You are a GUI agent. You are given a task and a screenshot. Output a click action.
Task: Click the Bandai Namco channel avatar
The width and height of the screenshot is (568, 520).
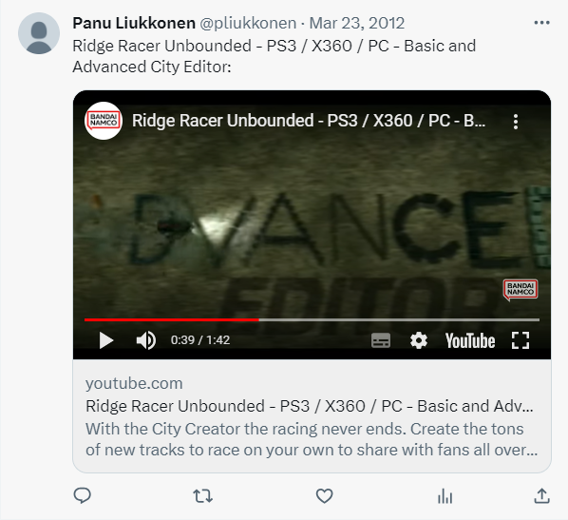104,121
